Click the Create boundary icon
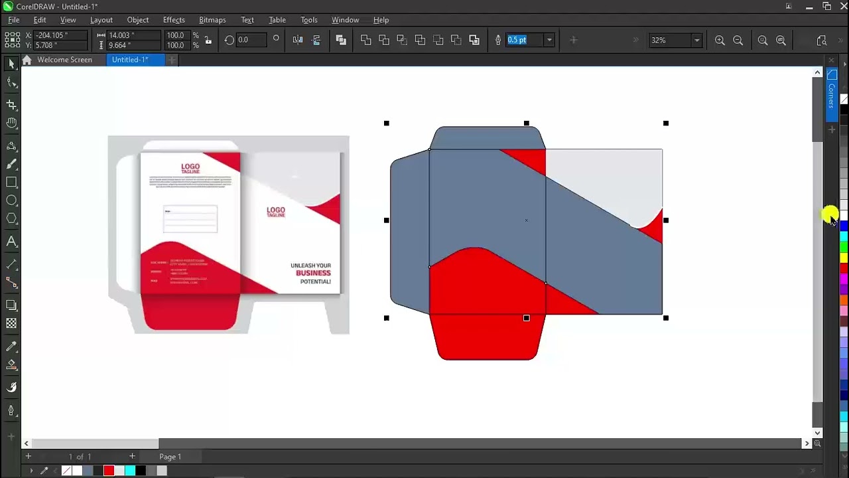 click(474, 40)
